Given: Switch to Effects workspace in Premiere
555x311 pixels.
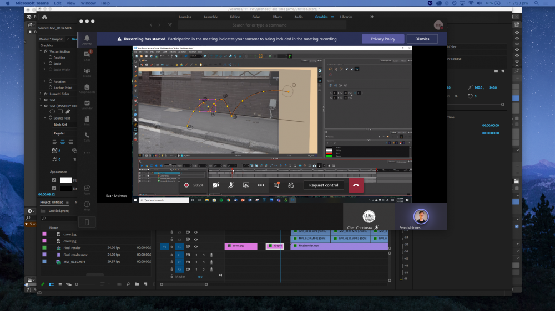Looking at the screenshot, I should (x=277, y=17).
